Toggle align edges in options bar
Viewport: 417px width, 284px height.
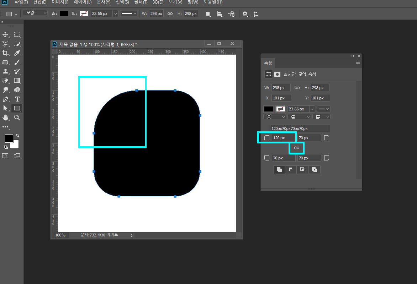[255, 14]
